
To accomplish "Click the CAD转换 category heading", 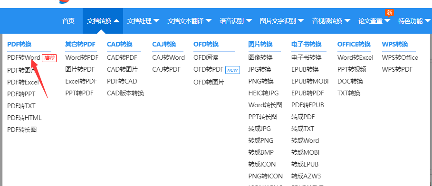I will tap(120, 44).
